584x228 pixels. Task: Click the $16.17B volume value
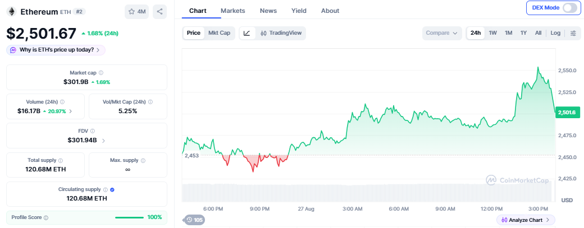pos(29,111)
